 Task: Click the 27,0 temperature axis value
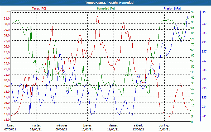[x=6, y=41]
